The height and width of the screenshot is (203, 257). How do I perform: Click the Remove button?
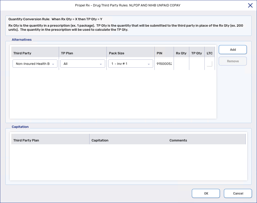pyautogui.click(x=233, y=61)
